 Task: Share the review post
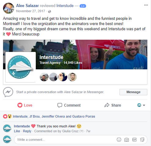tap(113, 105)
